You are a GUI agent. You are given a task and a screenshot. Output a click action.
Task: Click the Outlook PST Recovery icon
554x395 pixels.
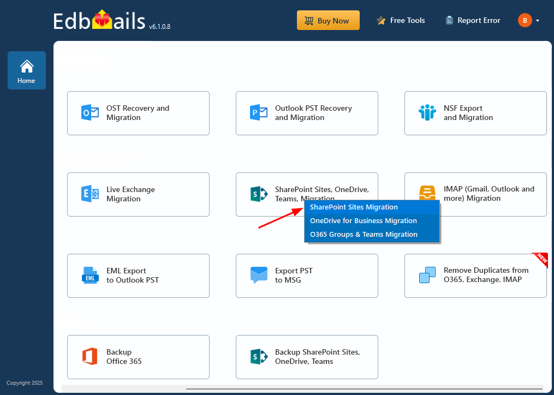pos(259,113)
